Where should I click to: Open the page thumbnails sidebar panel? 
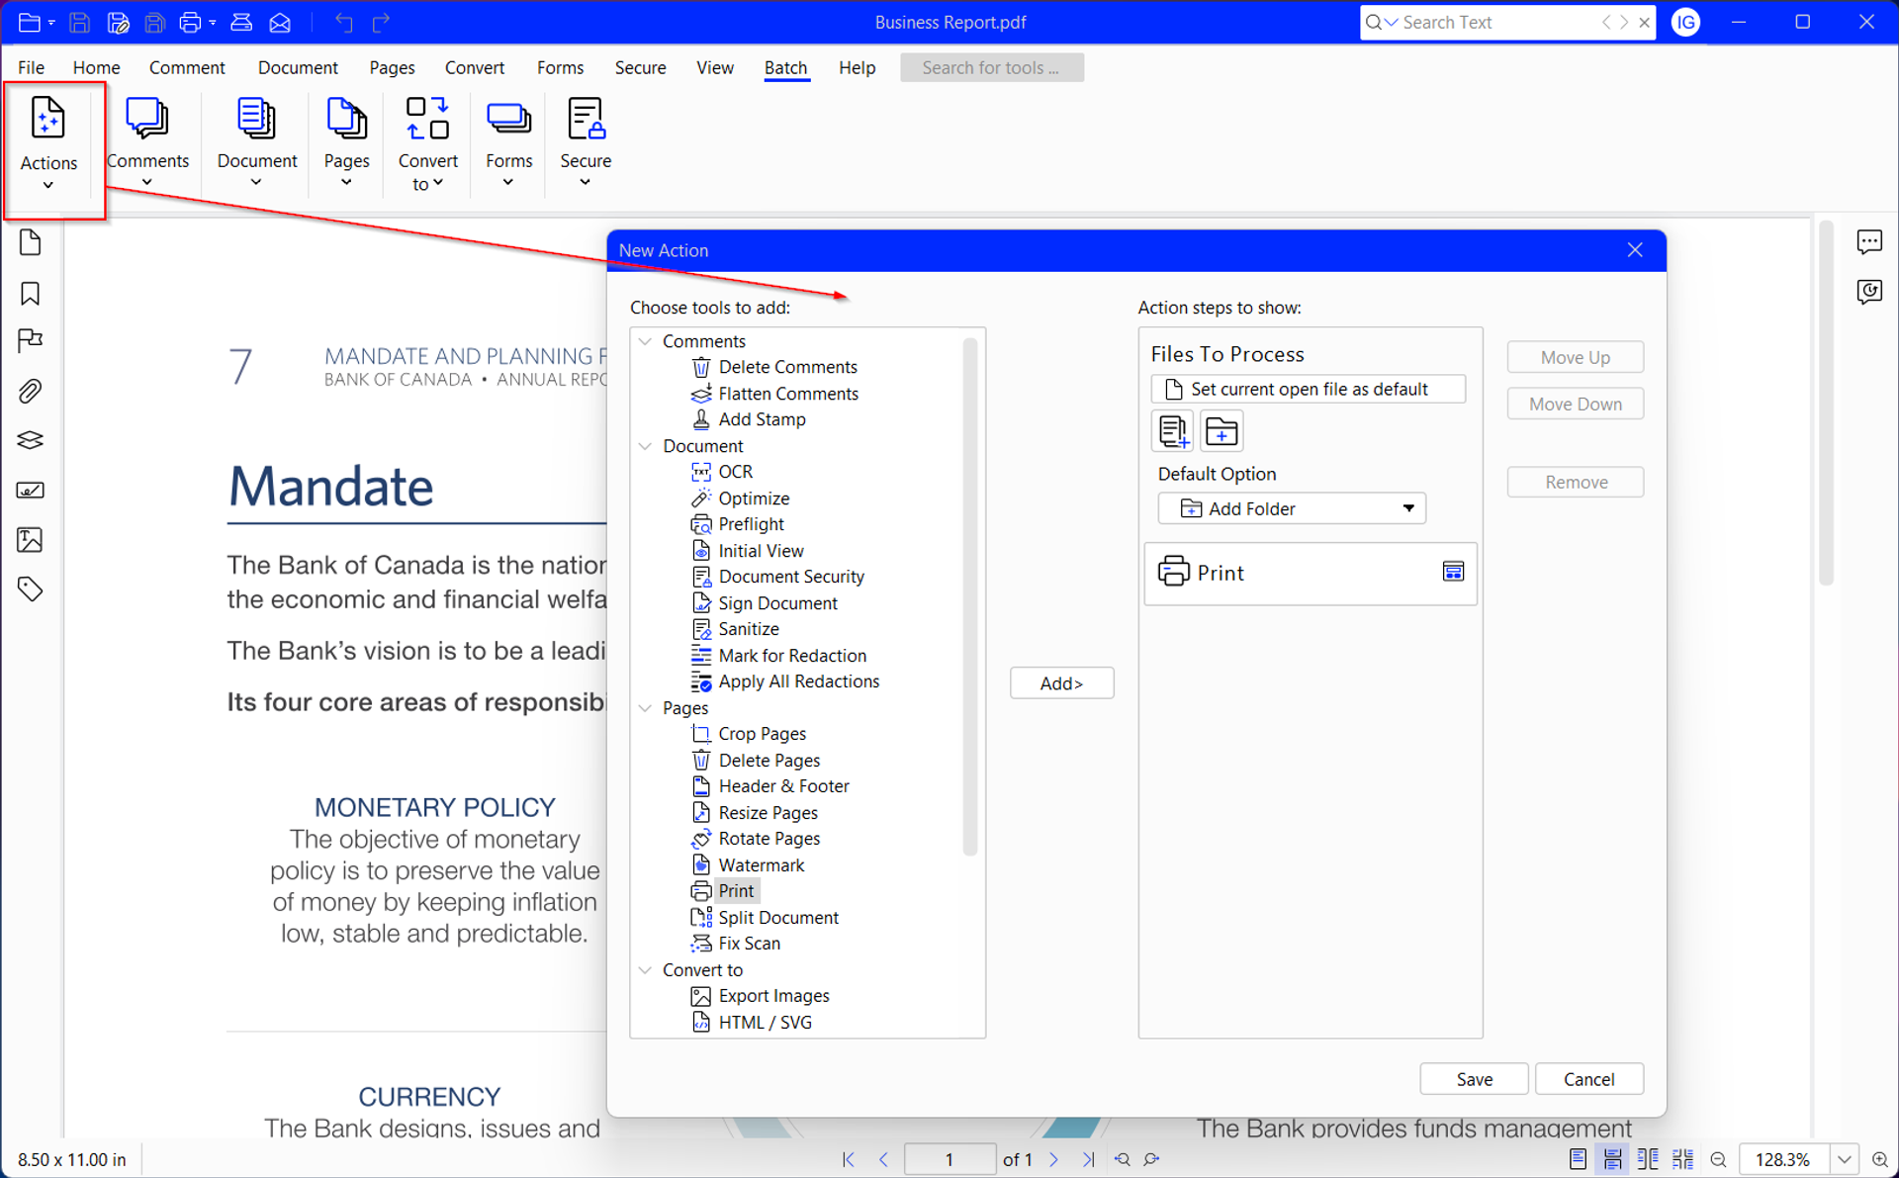point(31,242)
